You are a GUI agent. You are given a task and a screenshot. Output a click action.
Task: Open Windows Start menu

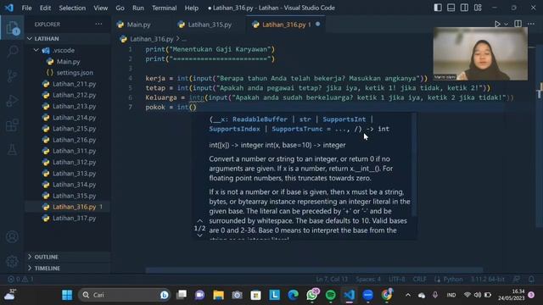pyautogui.click(x=67, y=295)
